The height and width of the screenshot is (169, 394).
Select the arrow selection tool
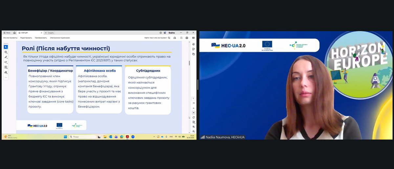(x=6, y=47)
